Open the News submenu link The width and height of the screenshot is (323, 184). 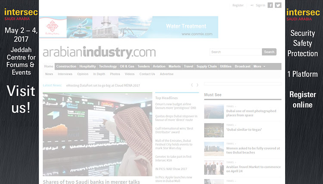coord(49,74)
